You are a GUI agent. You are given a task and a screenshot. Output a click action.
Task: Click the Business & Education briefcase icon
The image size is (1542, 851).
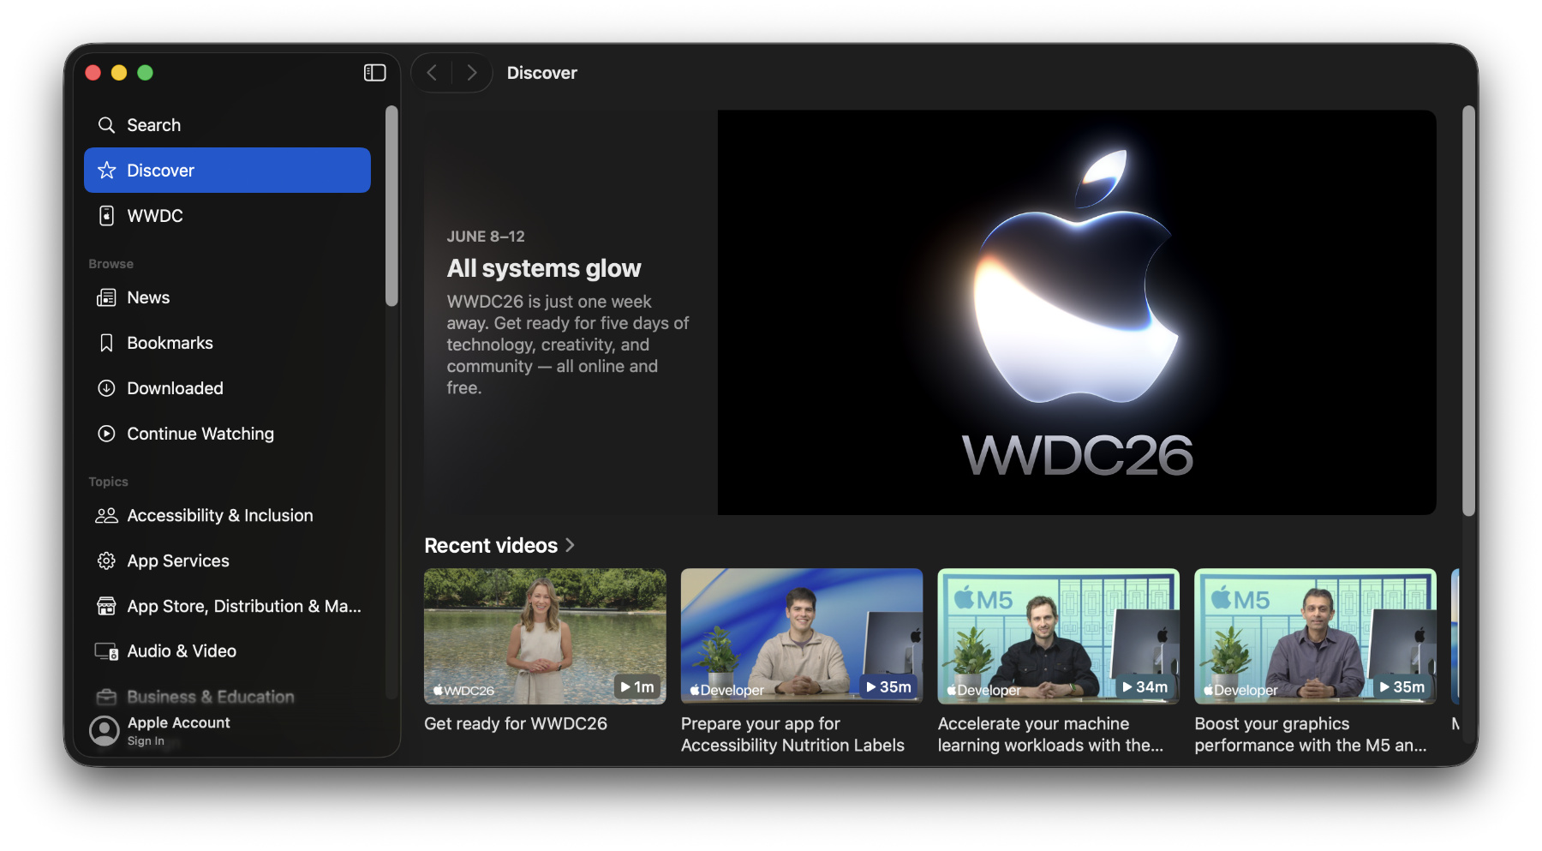click(106, 697)
